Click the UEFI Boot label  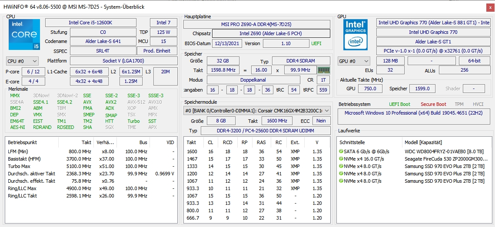(400, 104)
